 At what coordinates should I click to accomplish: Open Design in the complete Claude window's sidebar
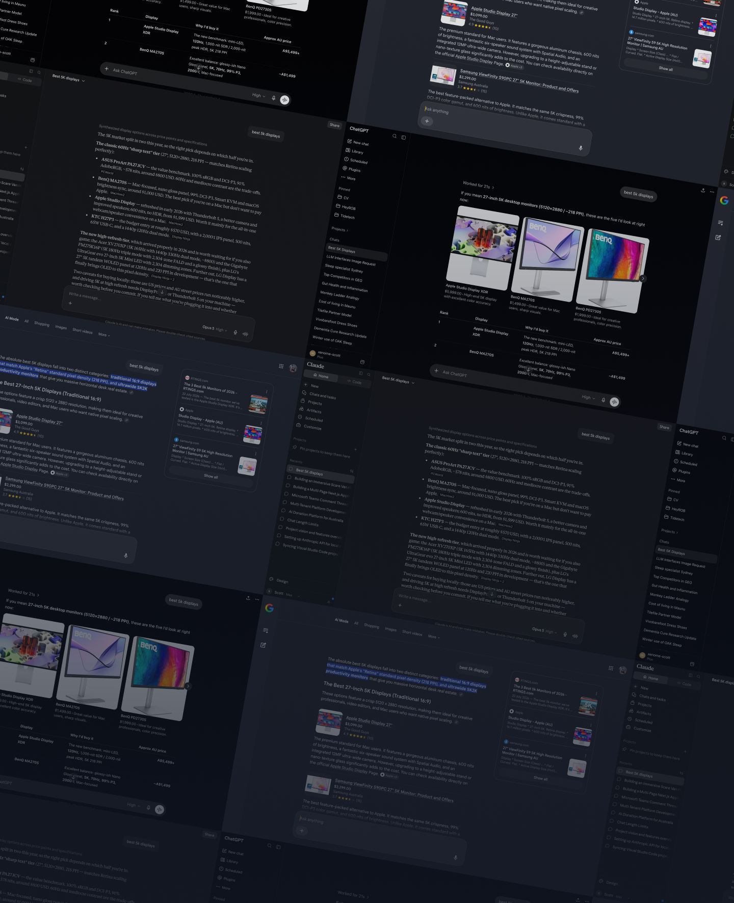[x=279, y=580]
